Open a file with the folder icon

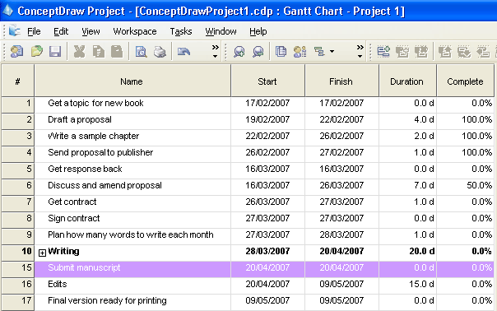tap(36, 51)
